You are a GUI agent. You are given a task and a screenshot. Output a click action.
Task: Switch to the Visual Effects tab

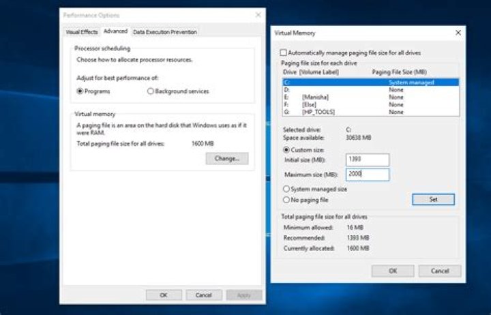point(82,32)
